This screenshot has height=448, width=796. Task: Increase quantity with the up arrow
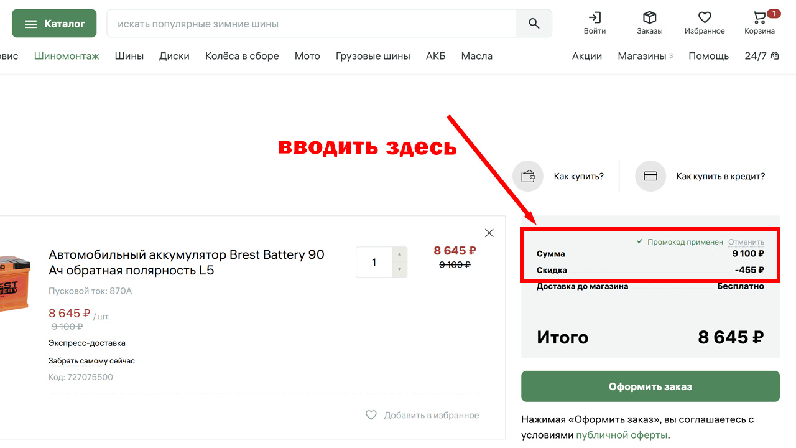[399, 254]
